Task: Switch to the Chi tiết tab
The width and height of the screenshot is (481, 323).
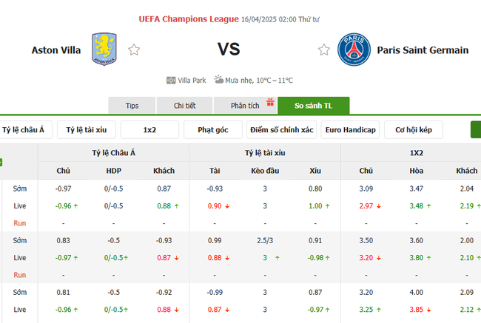Action: click(x=185, y=106)
